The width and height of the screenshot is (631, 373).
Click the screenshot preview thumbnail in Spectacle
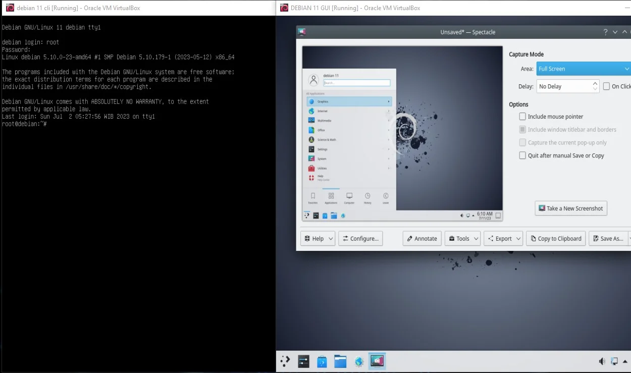tap(402, 133)
